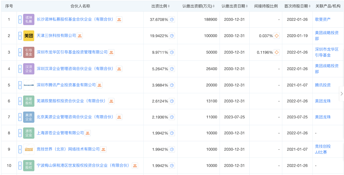Open 长沙诺坤私募股权基金合伙企业 link
This screenshot has width=344, height=175.
(x=75, y=19)
